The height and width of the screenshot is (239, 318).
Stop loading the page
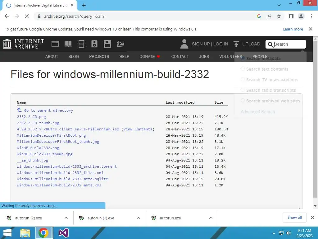(27, 16)
